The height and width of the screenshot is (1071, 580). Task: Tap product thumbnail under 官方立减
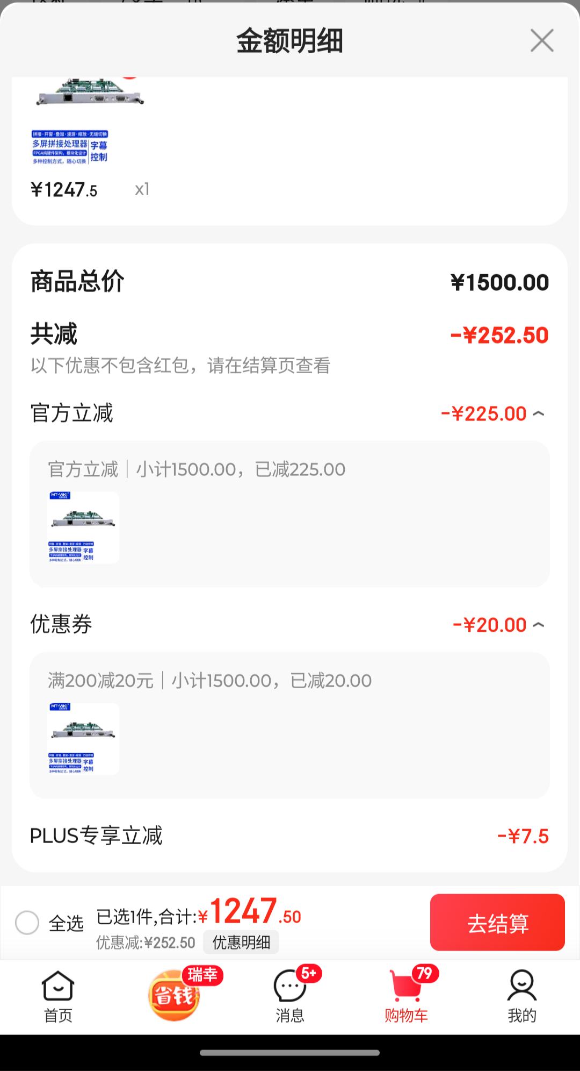(x=83, y=527)
